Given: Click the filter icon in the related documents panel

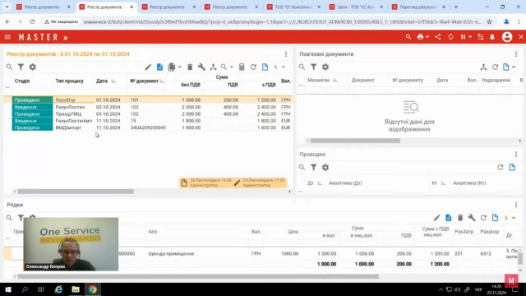Looking at the screenshot, I should [314, 67].
